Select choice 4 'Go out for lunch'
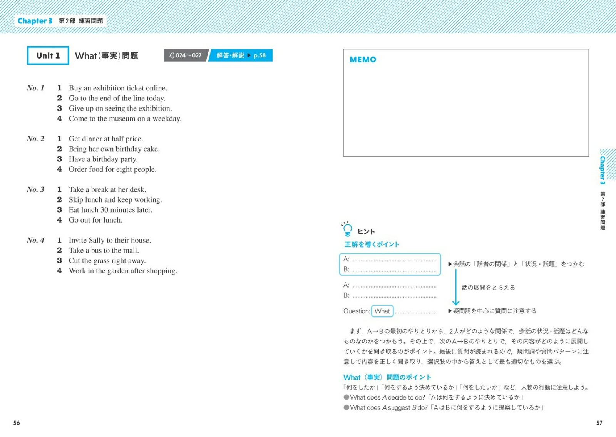The width and height of the screenshot is (616, 437). click(x=95, y=220)
